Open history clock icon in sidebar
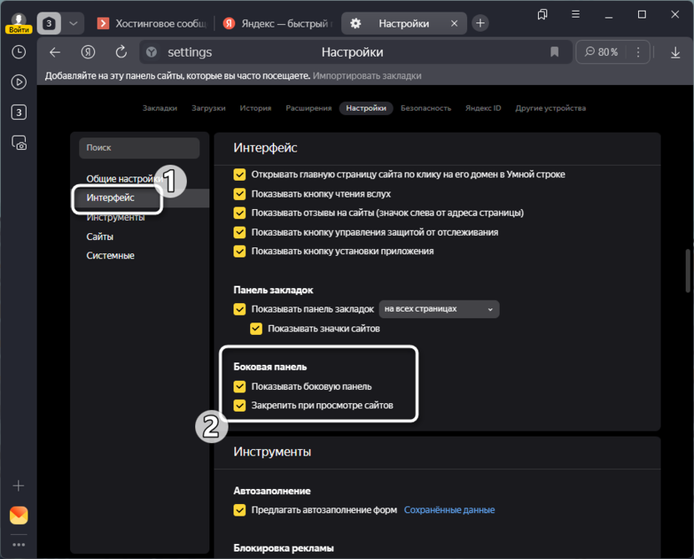The width and height of the screenshot is (694, 559). [18, 52]
